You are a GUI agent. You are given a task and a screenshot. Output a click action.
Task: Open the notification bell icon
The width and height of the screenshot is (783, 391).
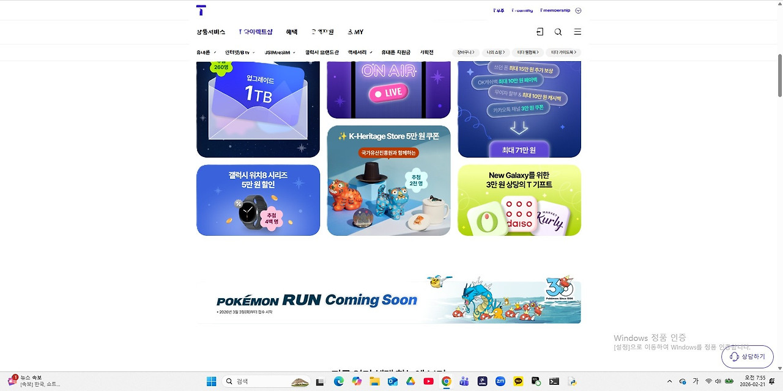click(773, 381)
